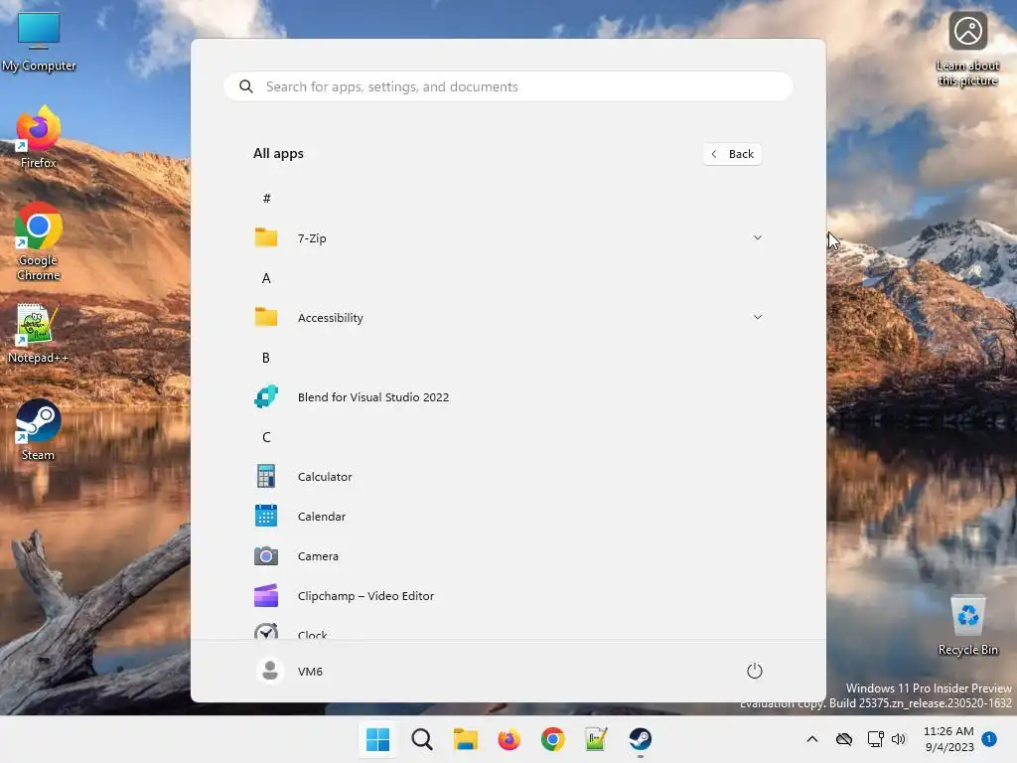Select the Google Chrome desktop shortcut
Screen dimensions: 1017x763
tap(39, 241)
